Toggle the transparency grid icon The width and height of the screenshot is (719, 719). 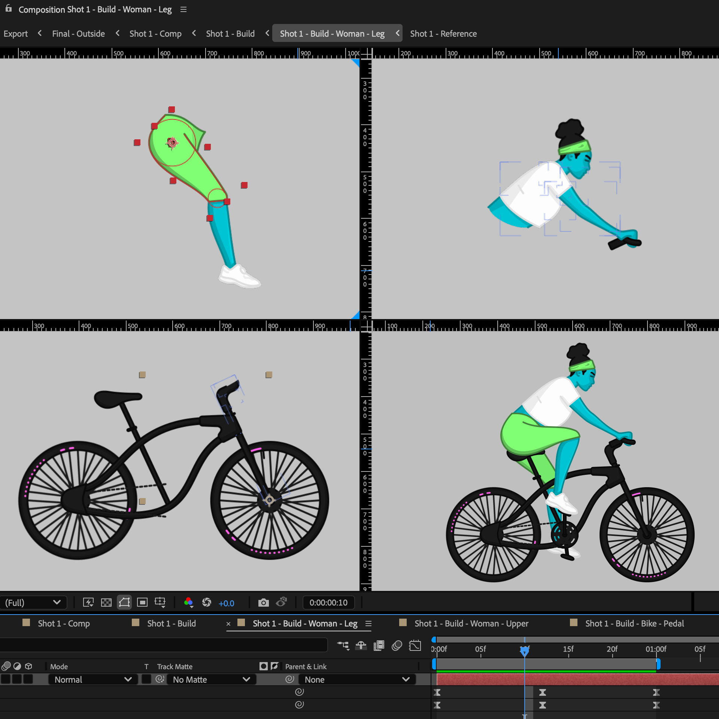[106, 602]
